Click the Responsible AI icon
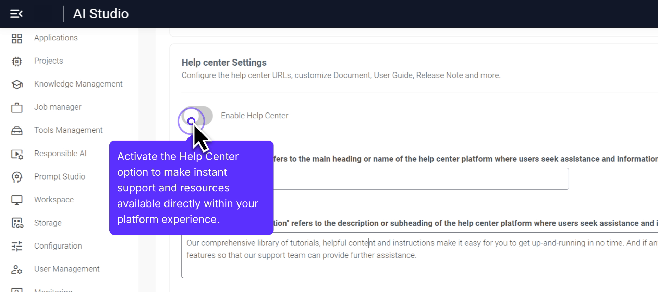Image resolution: width=658 pixels, height=292 pixels. (x=17, y=154)
